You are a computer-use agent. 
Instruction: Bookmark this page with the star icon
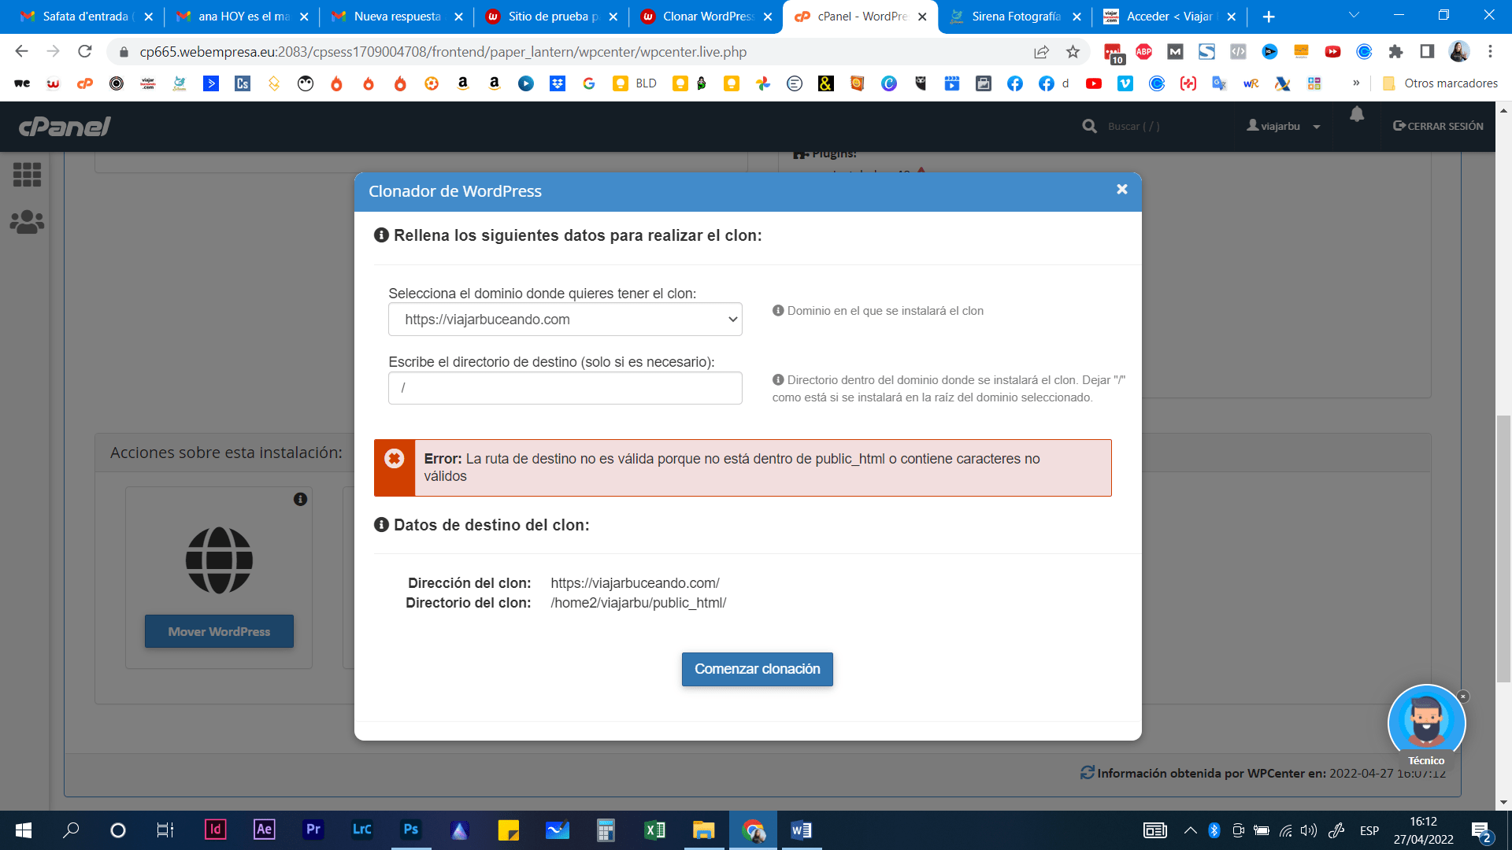click(x=1073, y=52)
